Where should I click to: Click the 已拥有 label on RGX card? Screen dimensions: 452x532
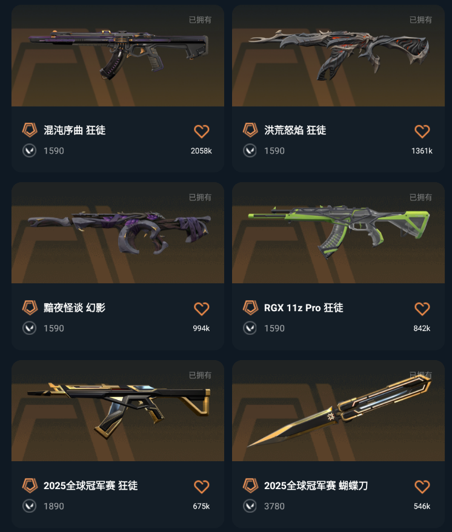(x=420, y=197)
